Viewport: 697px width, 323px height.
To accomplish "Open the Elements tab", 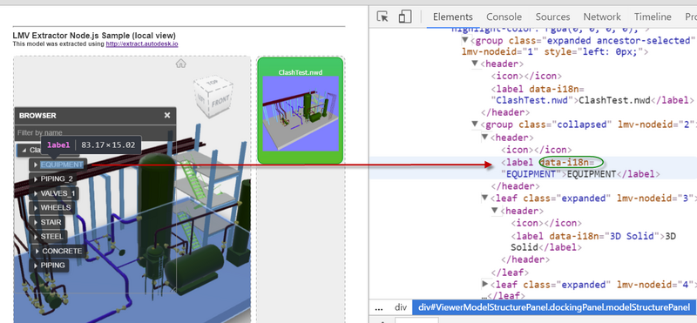I will tap(452, 17).
